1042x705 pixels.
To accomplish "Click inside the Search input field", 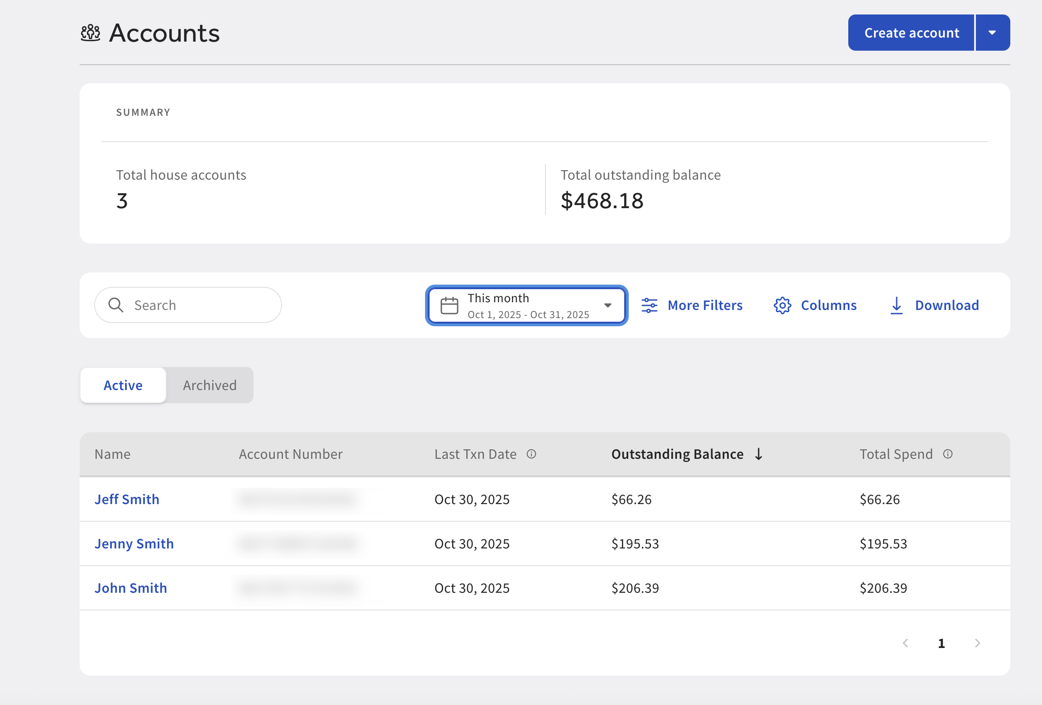I will click(x=190, y=305).
